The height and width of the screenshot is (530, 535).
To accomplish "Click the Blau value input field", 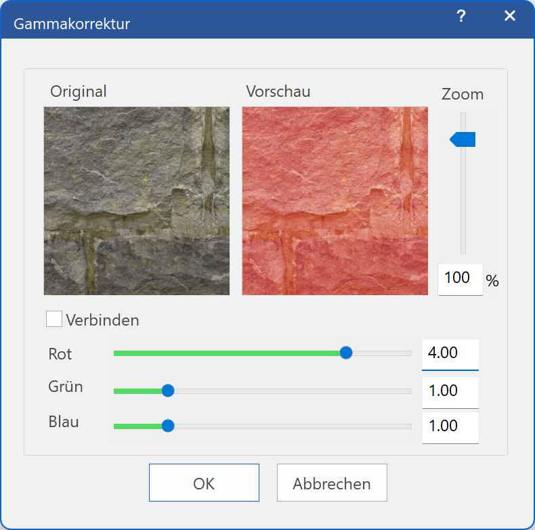I will click(450, 428).
